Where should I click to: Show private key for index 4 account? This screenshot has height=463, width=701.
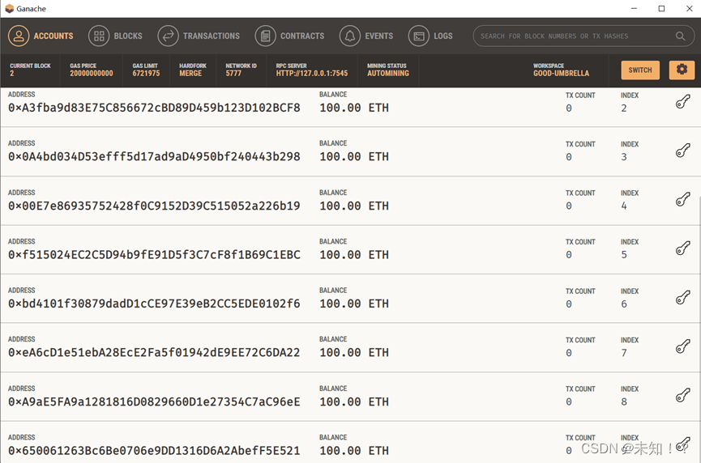[682, 200]
